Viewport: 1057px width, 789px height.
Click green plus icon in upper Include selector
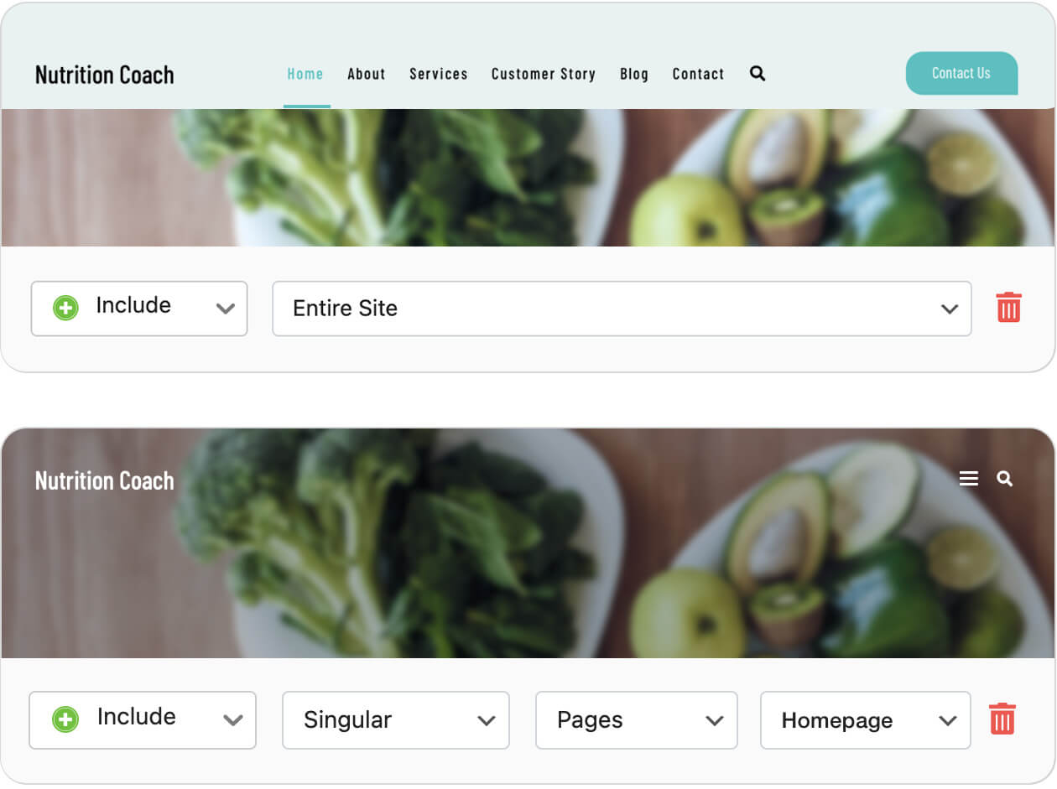coord(65,308)
